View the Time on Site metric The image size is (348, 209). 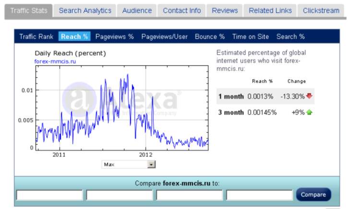click(x=251, y=37)
